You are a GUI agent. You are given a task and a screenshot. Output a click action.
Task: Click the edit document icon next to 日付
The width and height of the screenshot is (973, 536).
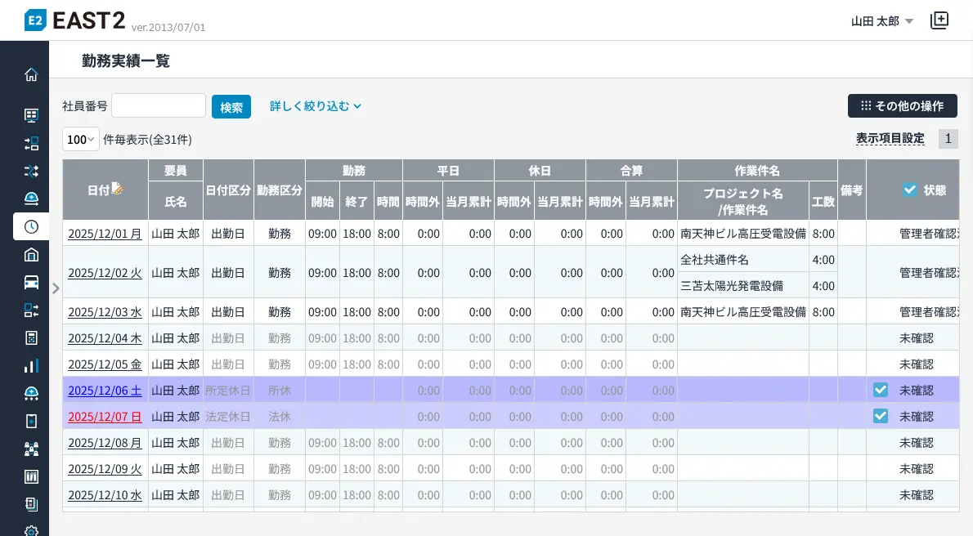coord(117,189)
